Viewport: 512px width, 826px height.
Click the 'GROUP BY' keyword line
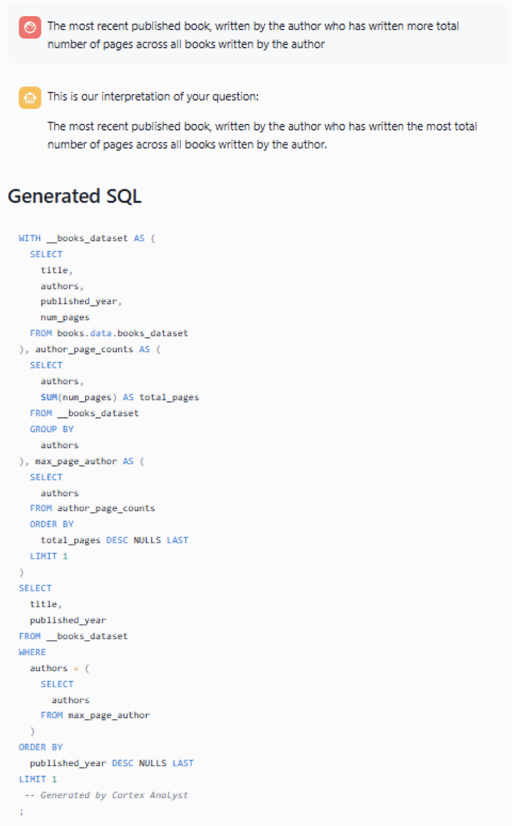[x=51, y=429]
